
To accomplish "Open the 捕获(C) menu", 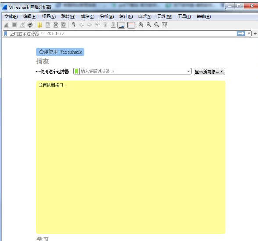I will 88,17.
